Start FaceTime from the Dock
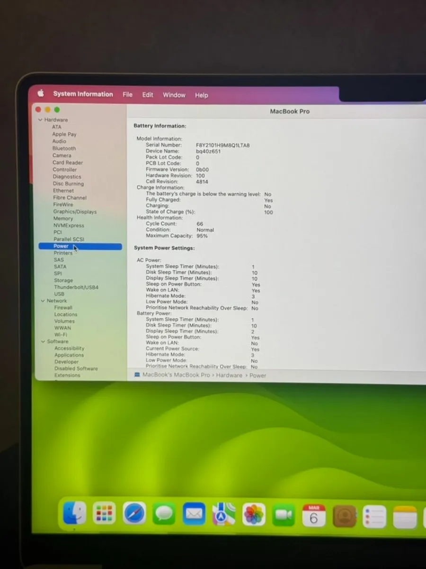Image resolution: width=426 pixels, height=569 pixels. (284, 515)
